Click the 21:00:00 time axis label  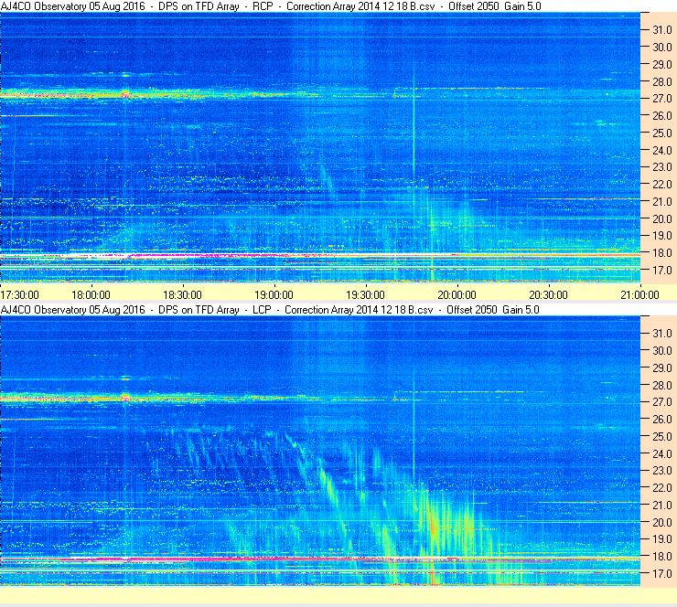click(x=639, y=295)
